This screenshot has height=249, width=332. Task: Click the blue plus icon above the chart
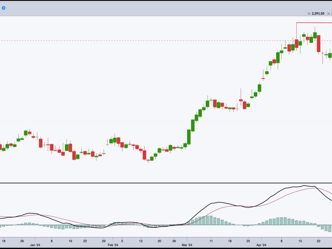pos(4,8)
